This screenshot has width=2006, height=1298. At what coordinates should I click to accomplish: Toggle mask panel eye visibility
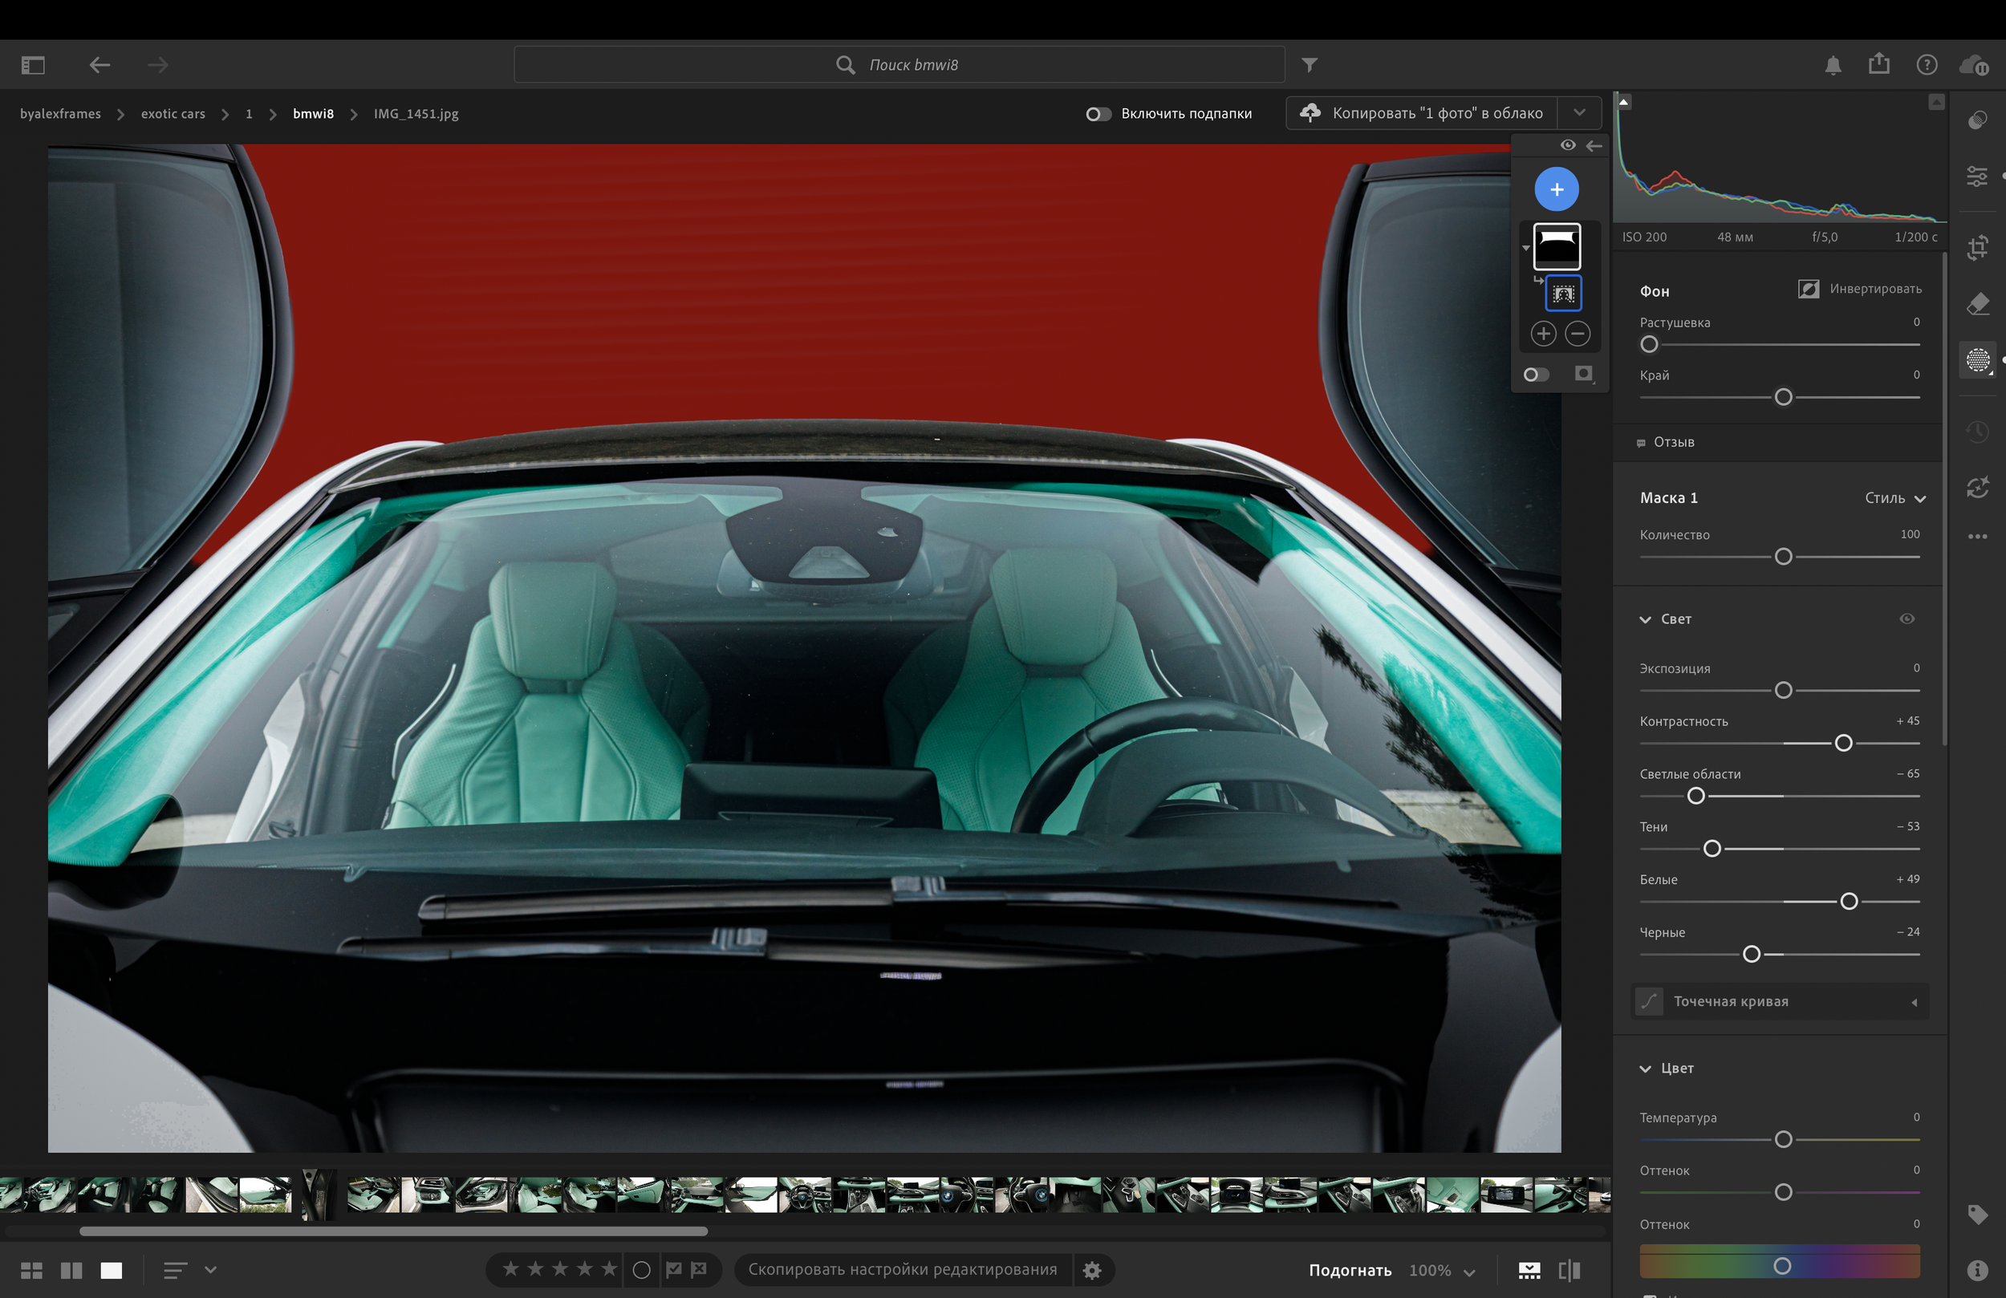(1567, 145)
